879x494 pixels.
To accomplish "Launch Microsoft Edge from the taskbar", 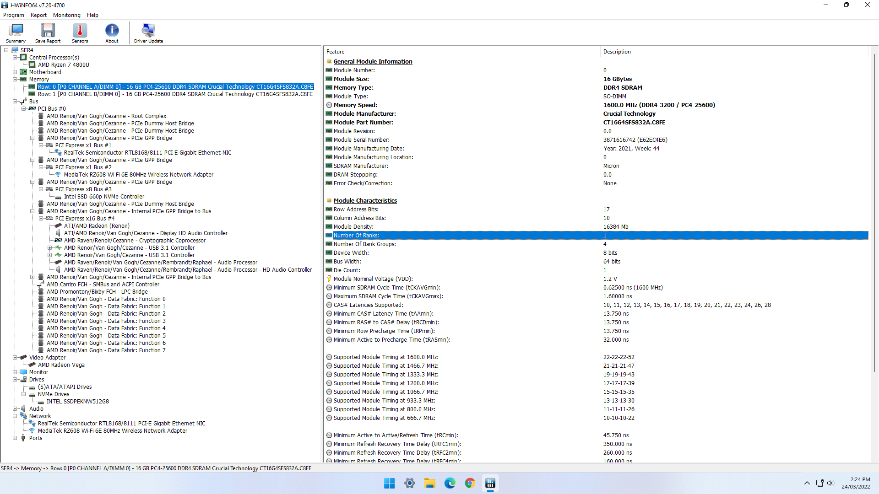I will pos(450,483).
